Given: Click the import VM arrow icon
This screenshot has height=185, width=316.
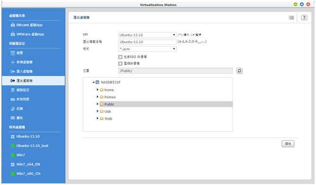Looking at the screenshot, I should click(13, 71).
